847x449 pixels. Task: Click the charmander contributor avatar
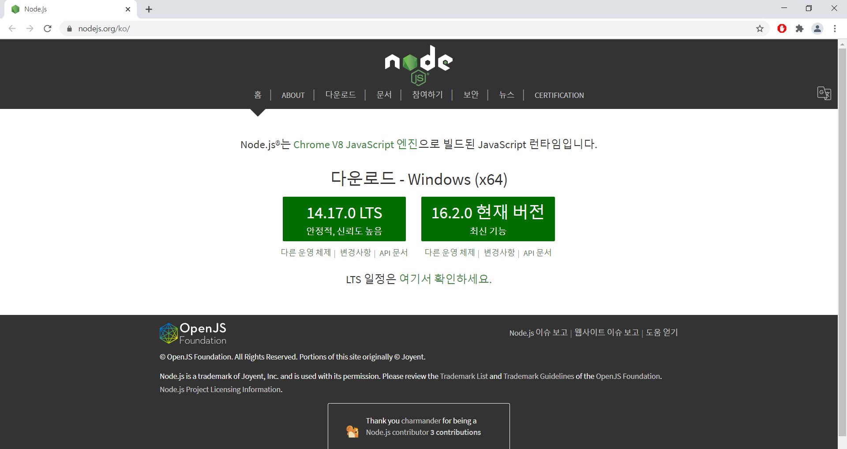point(352,431)
